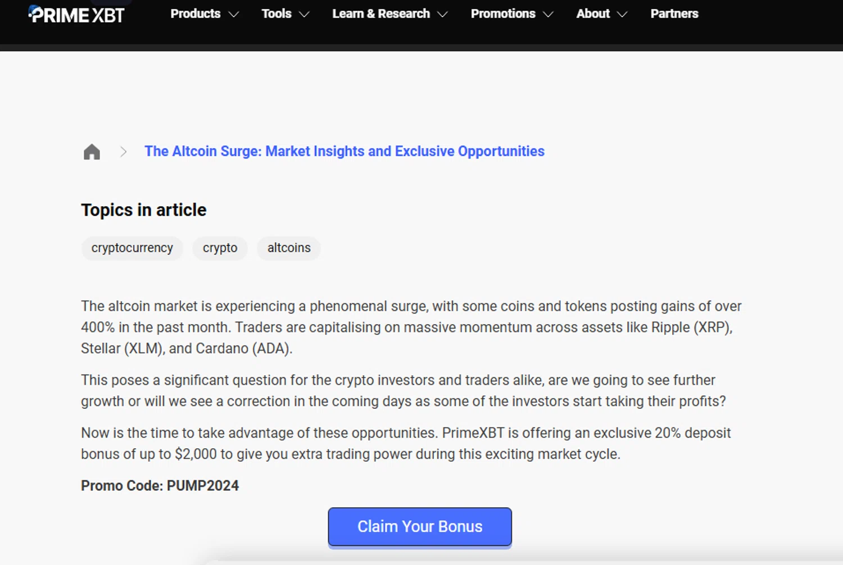The image size is (843, 565).
Task: Open the Promotions menu label
Action: click(503, 13)
